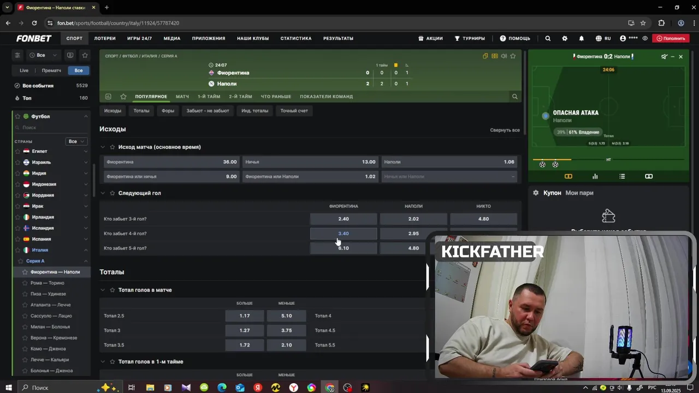
Task: Bet on Ничья at 13.00
Action: click(311, 162)
